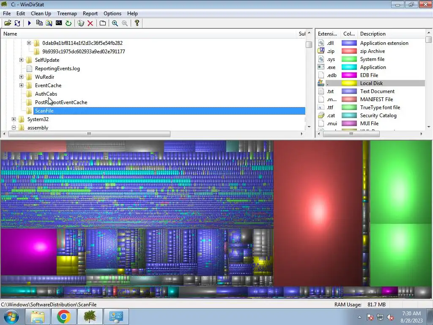This screenshot has height=325, width=433.
Task: Select the MANIFEST File row
Action: point(371,99)
